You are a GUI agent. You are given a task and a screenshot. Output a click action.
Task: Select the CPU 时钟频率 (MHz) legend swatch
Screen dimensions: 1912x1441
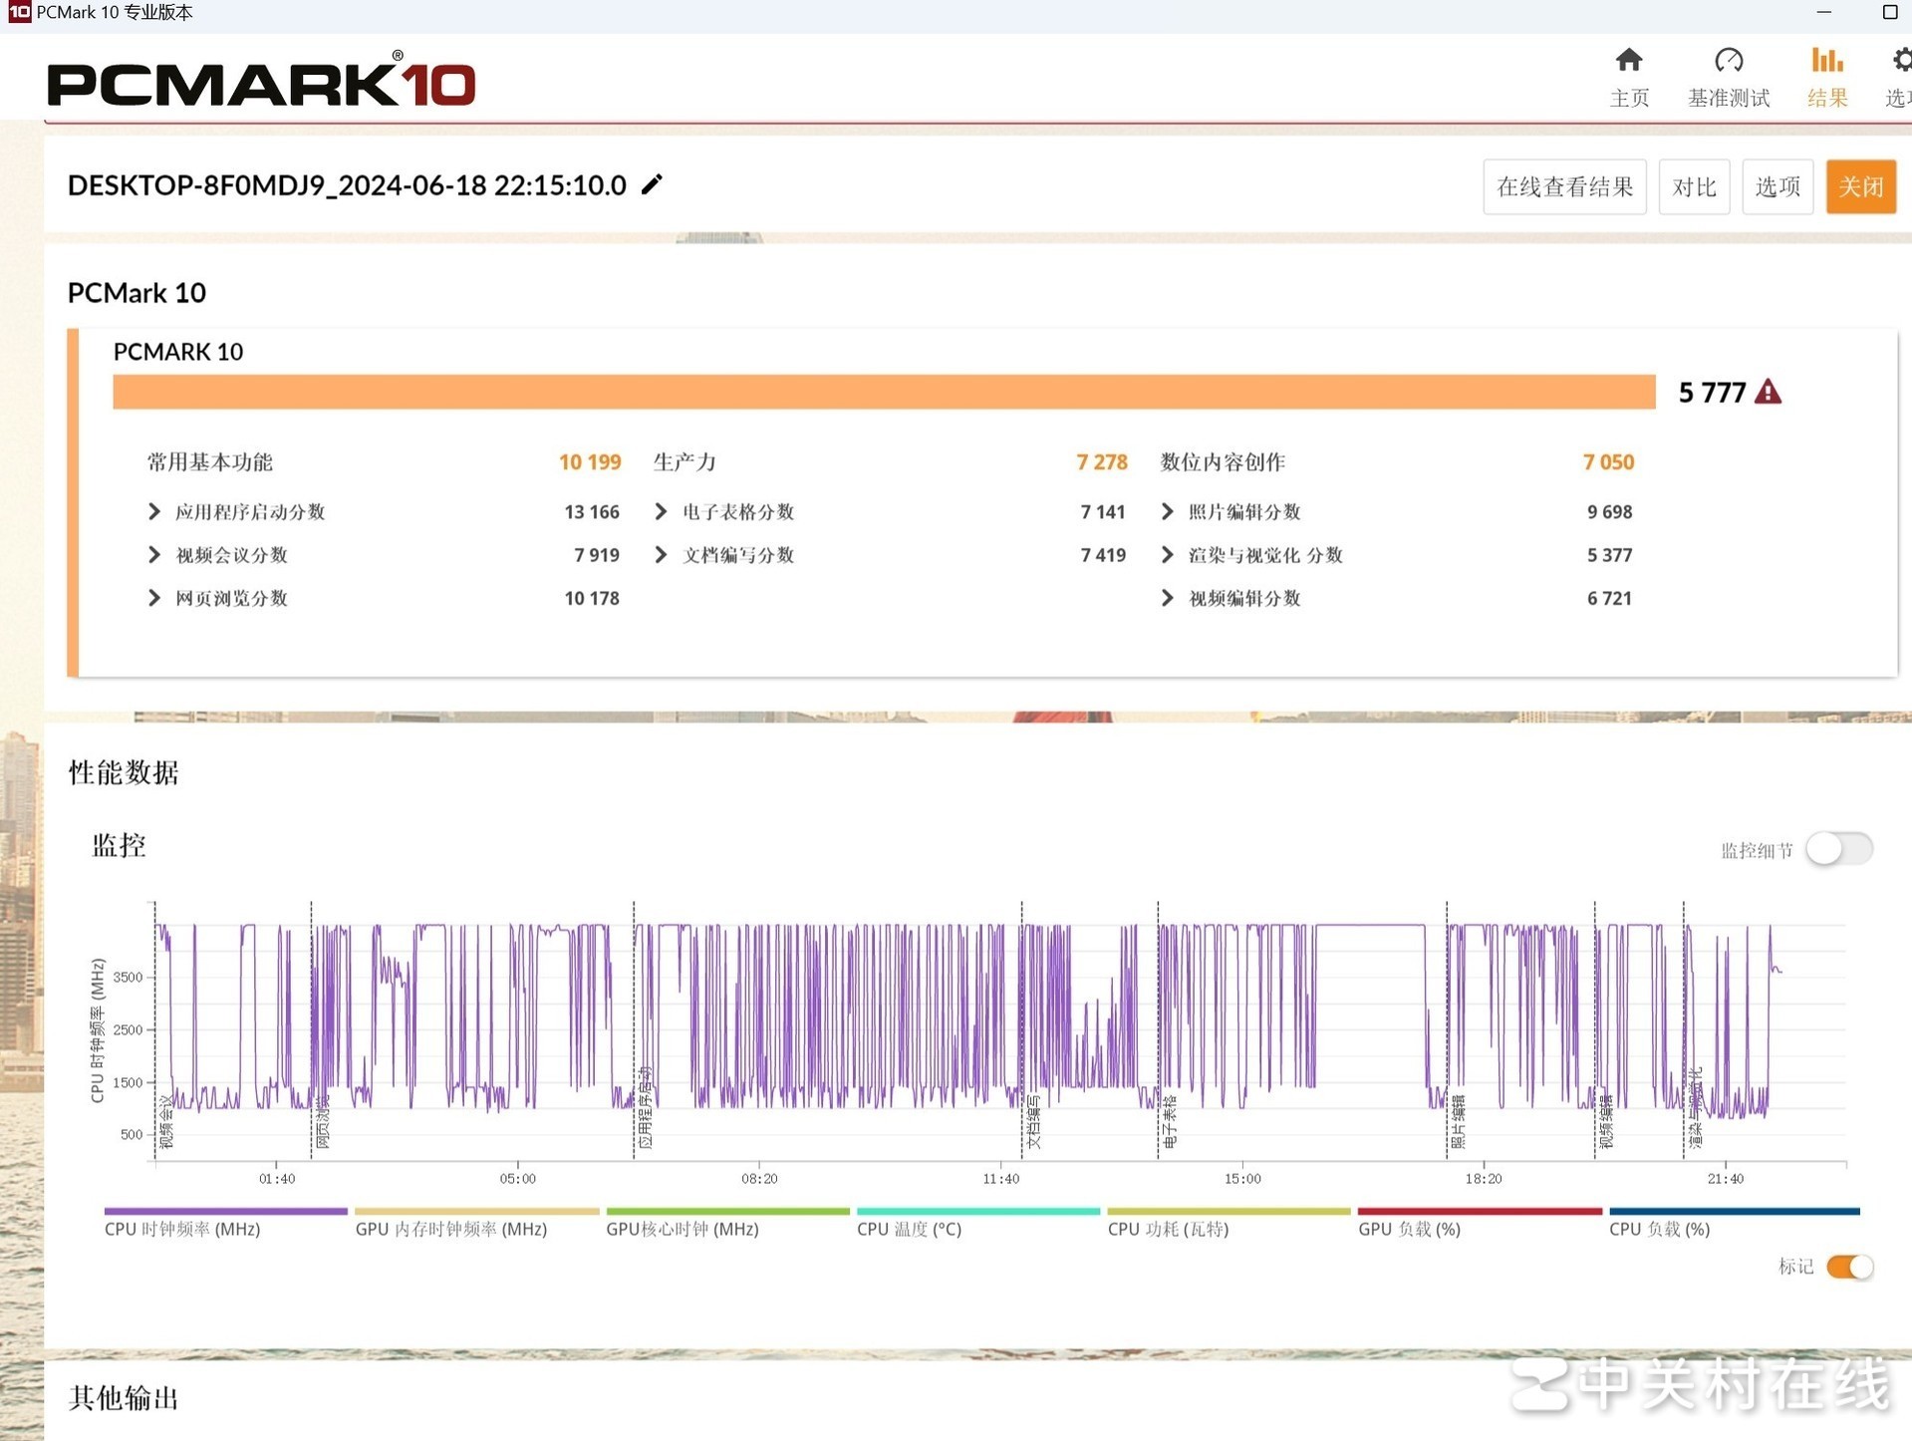[226, 1212]
